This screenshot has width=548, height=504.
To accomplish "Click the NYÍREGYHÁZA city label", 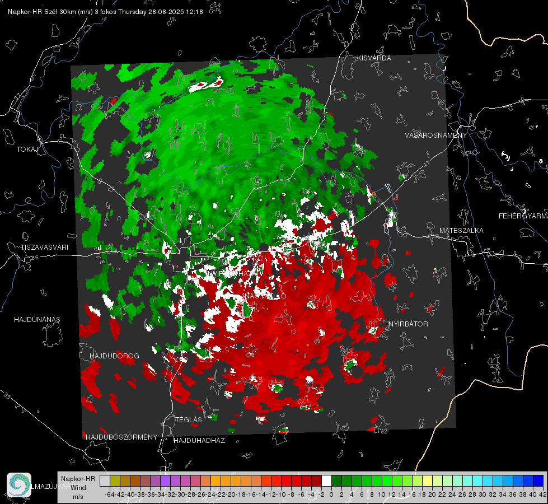I will (x=231, y=274).
